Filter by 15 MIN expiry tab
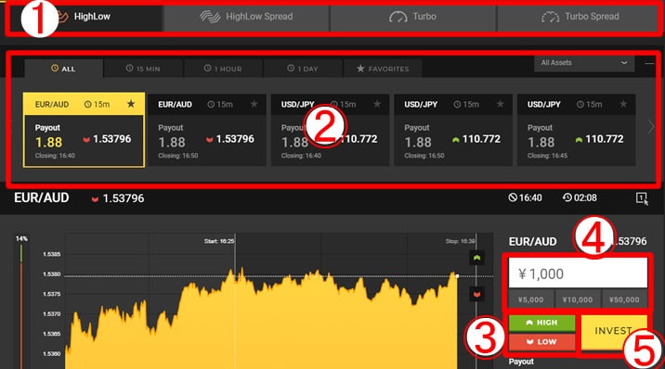The height and width of the screenshot is (369, 665). pyautogui.click(x=143, y=69)
